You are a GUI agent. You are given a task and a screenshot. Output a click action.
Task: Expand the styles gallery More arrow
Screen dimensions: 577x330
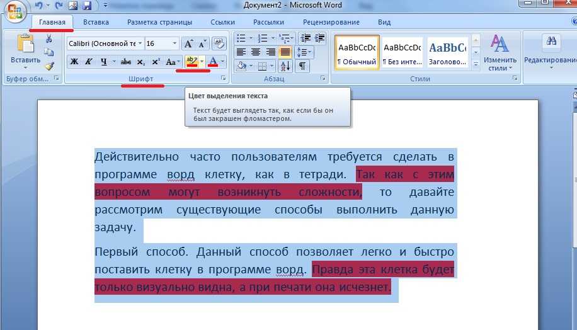pos(476,64)
